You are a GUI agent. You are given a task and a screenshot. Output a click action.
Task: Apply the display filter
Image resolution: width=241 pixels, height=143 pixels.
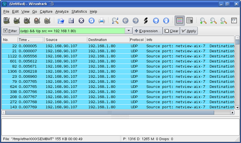[189, 31]
